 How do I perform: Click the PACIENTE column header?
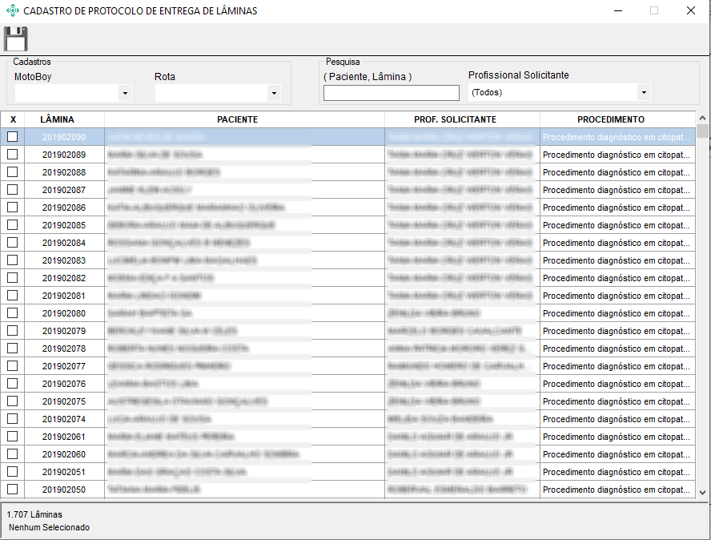click(237, 119)
